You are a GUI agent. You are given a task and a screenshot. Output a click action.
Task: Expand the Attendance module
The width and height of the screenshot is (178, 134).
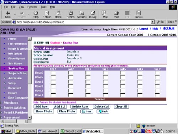click(x=11, y=103)
